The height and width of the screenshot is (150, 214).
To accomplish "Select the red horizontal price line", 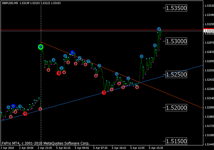I will click(x=102, y=30).
